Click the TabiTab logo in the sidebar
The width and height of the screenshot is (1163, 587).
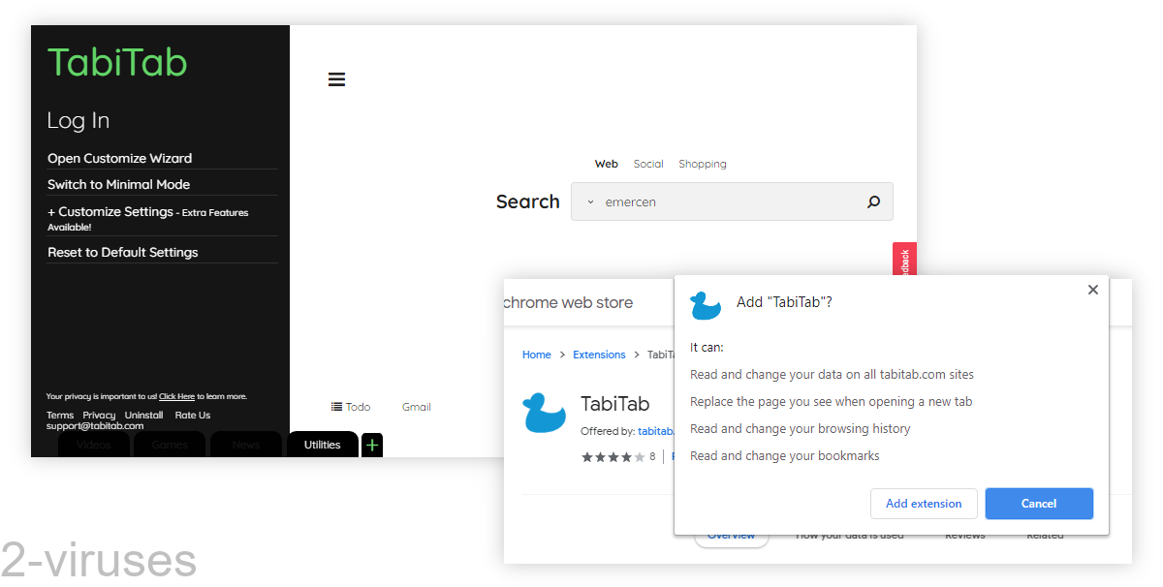coord(116,62)
